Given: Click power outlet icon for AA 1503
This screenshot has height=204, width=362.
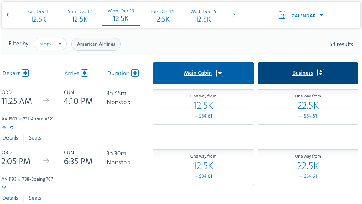Looking at the screenshot, I should pyautogui.click(x=12, y=127).
